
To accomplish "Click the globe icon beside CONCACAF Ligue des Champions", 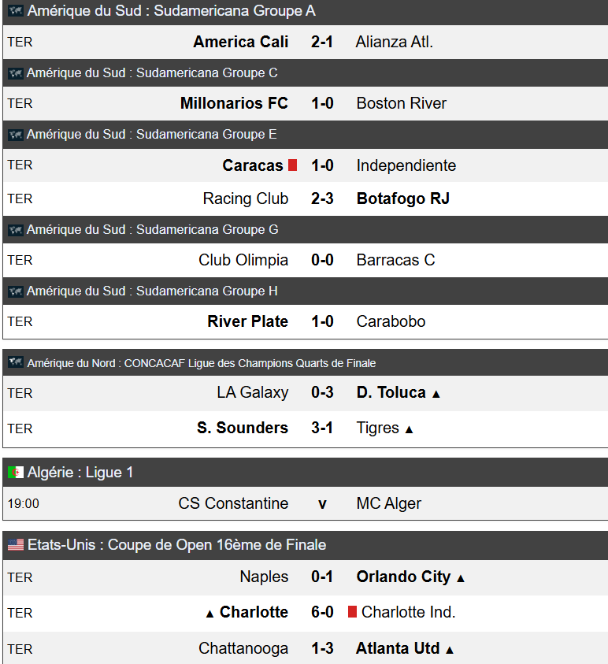I will [16, 363].
